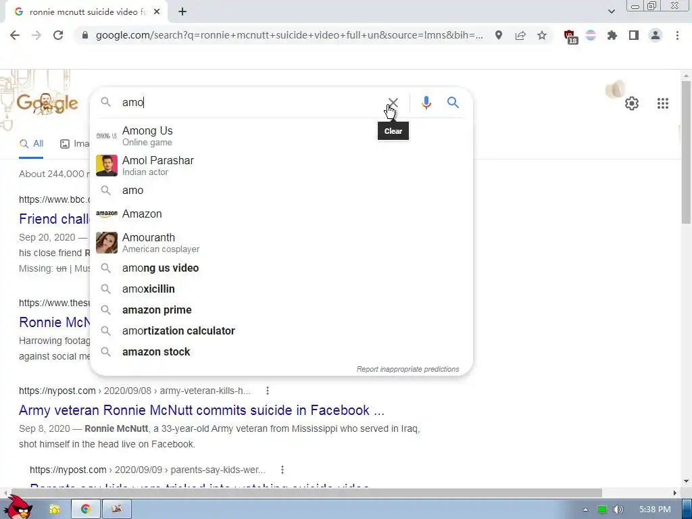The width and height of the screenshot is (692, 519).
Task: Start voice search with microphone icon
Action: (426, 103)
